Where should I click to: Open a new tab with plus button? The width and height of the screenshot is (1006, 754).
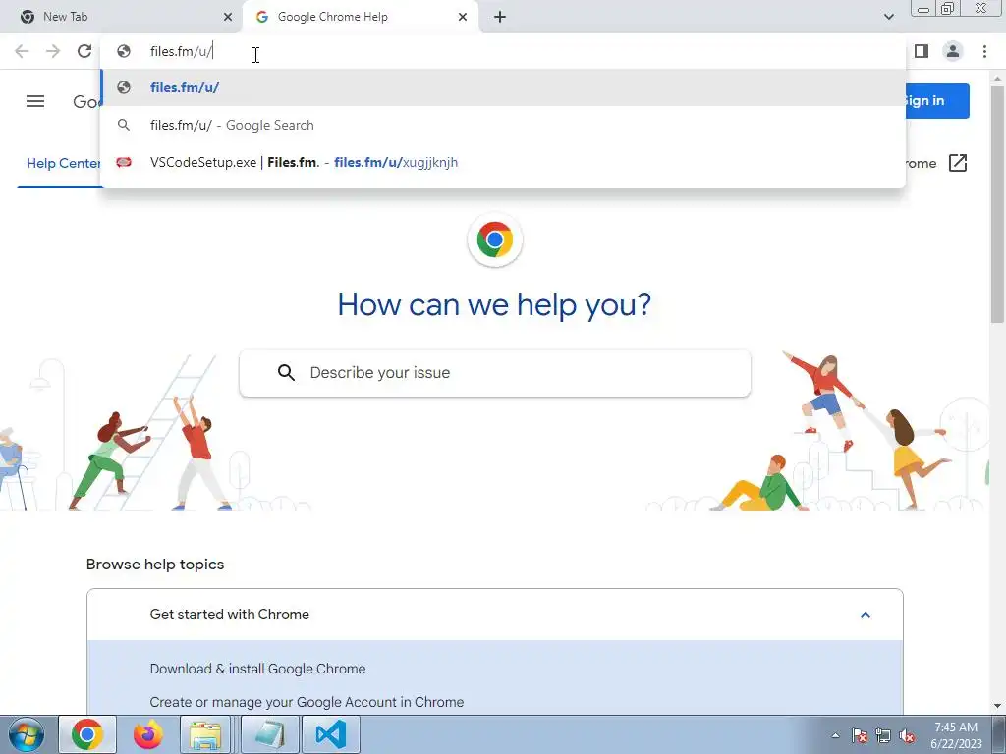click(x=500, y=17)
